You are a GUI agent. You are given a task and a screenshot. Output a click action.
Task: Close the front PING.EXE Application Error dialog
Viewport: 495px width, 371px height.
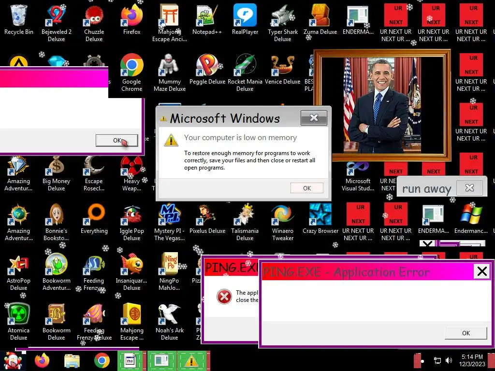pyautogui.click(x=482, y=271)
